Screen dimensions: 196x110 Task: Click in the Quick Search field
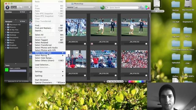point(122,7)
